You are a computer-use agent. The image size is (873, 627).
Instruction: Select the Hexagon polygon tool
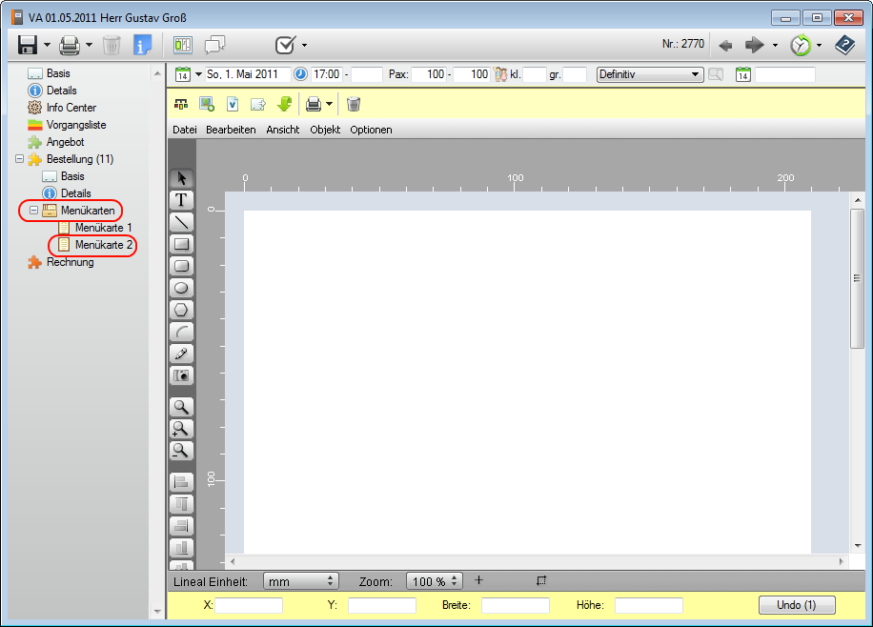[181, 310]
